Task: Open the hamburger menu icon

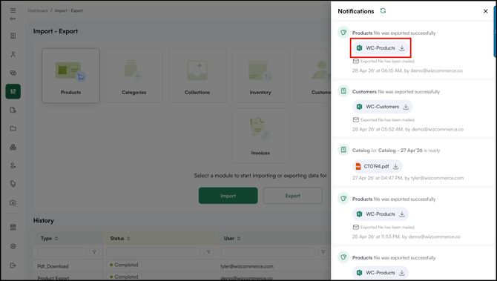Action: 13,10
